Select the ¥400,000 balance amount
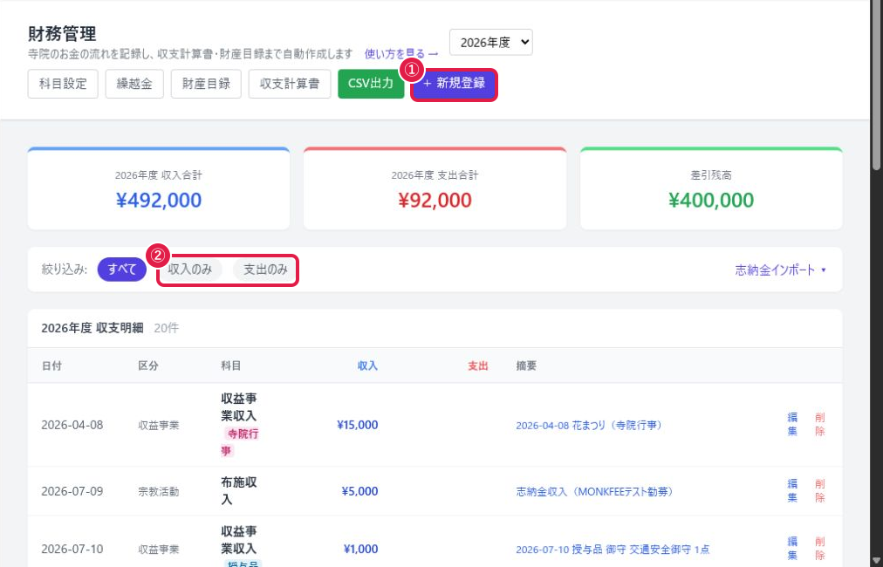Viewport: 883px width, 567px height. click(711, 201)
